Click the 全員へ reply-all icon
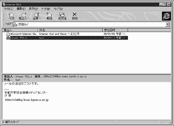 [37, 16]
